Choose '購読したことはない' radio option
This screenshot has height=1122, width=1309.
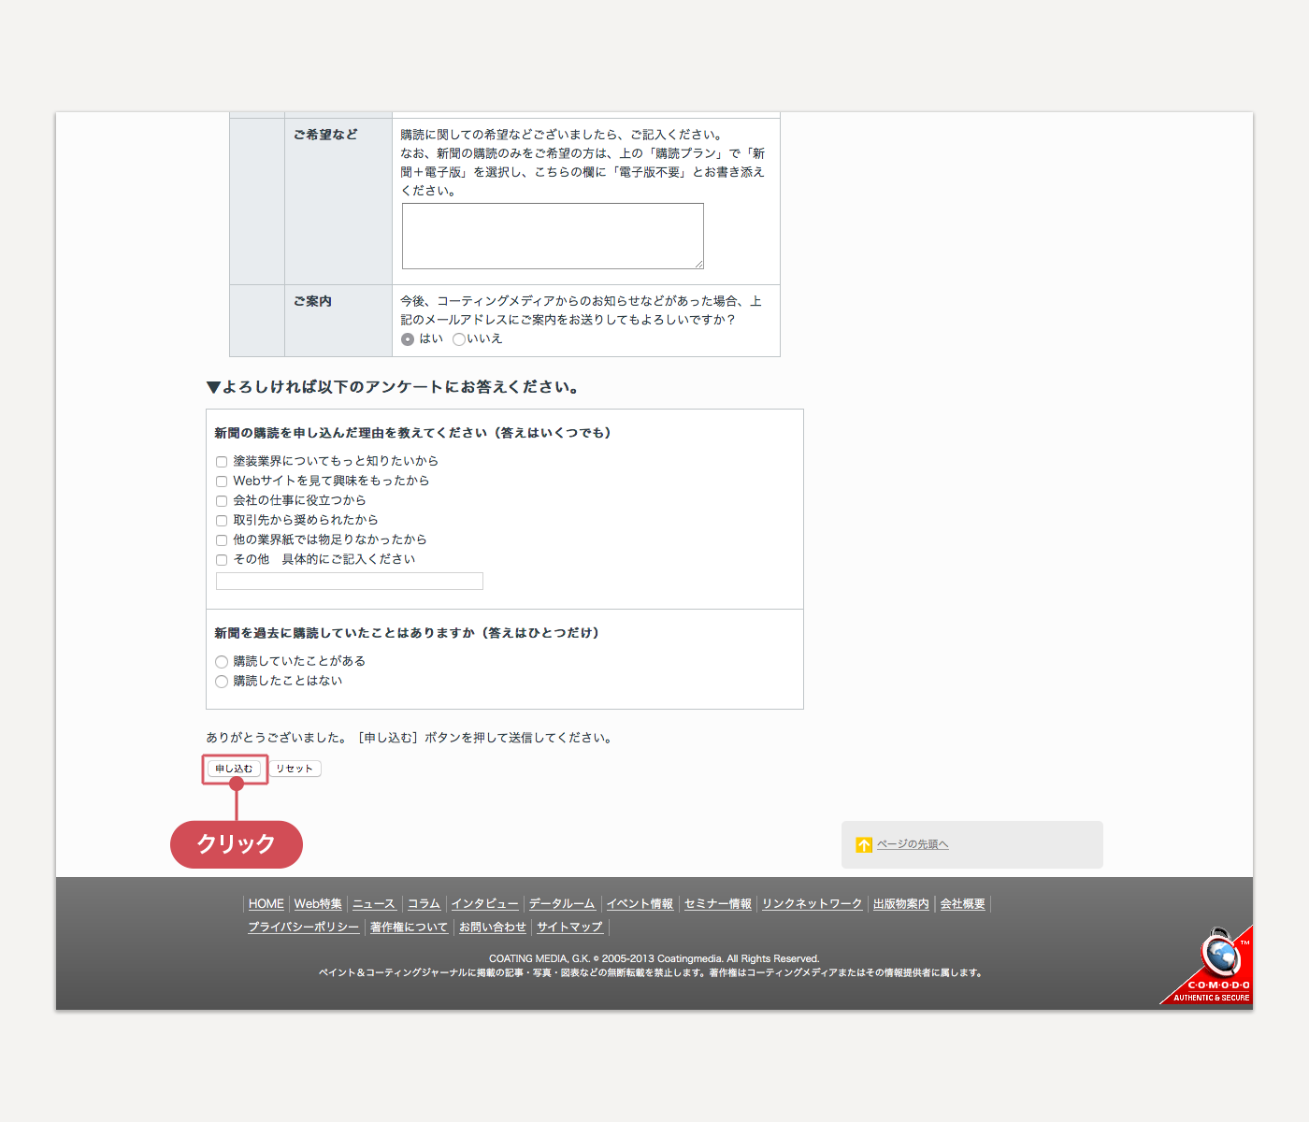pos(222,682)
